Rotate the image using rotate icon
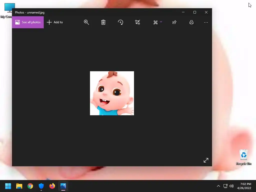Viewport: 256px width, 192px height. [120, 22]
